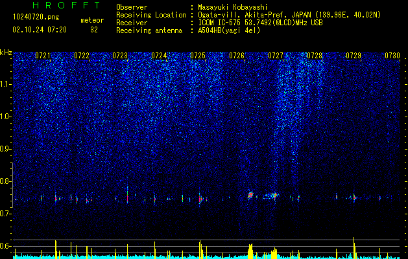Click the 1.1 frequency axis label
The width and height of the screenshot is (408, 259).
(6, 84)
